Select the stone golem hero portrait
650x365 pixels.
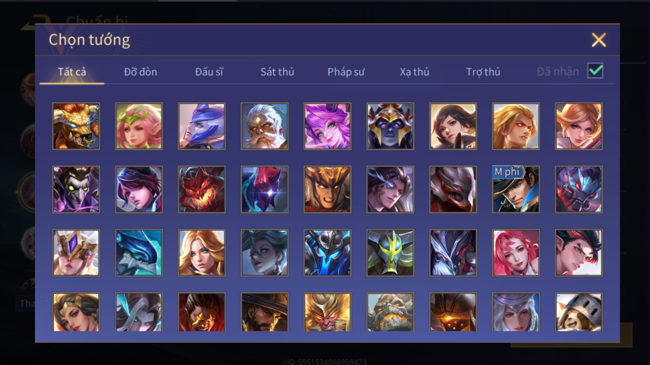coord(390,312)
